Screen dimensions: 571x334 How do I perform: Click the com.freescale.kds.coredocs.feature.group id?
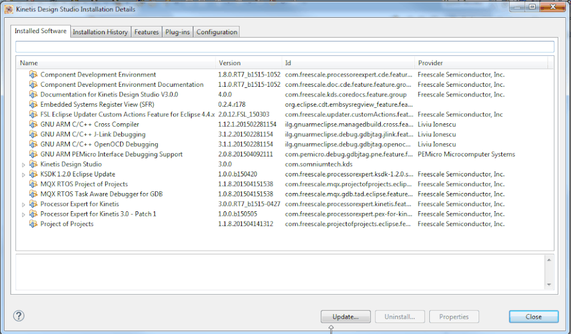coord(346,95)
